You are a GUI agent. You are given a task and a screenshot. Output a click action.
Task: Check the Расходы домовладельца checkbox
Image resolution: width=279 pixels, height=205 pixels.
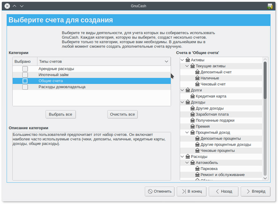click(x=25, y=87)
